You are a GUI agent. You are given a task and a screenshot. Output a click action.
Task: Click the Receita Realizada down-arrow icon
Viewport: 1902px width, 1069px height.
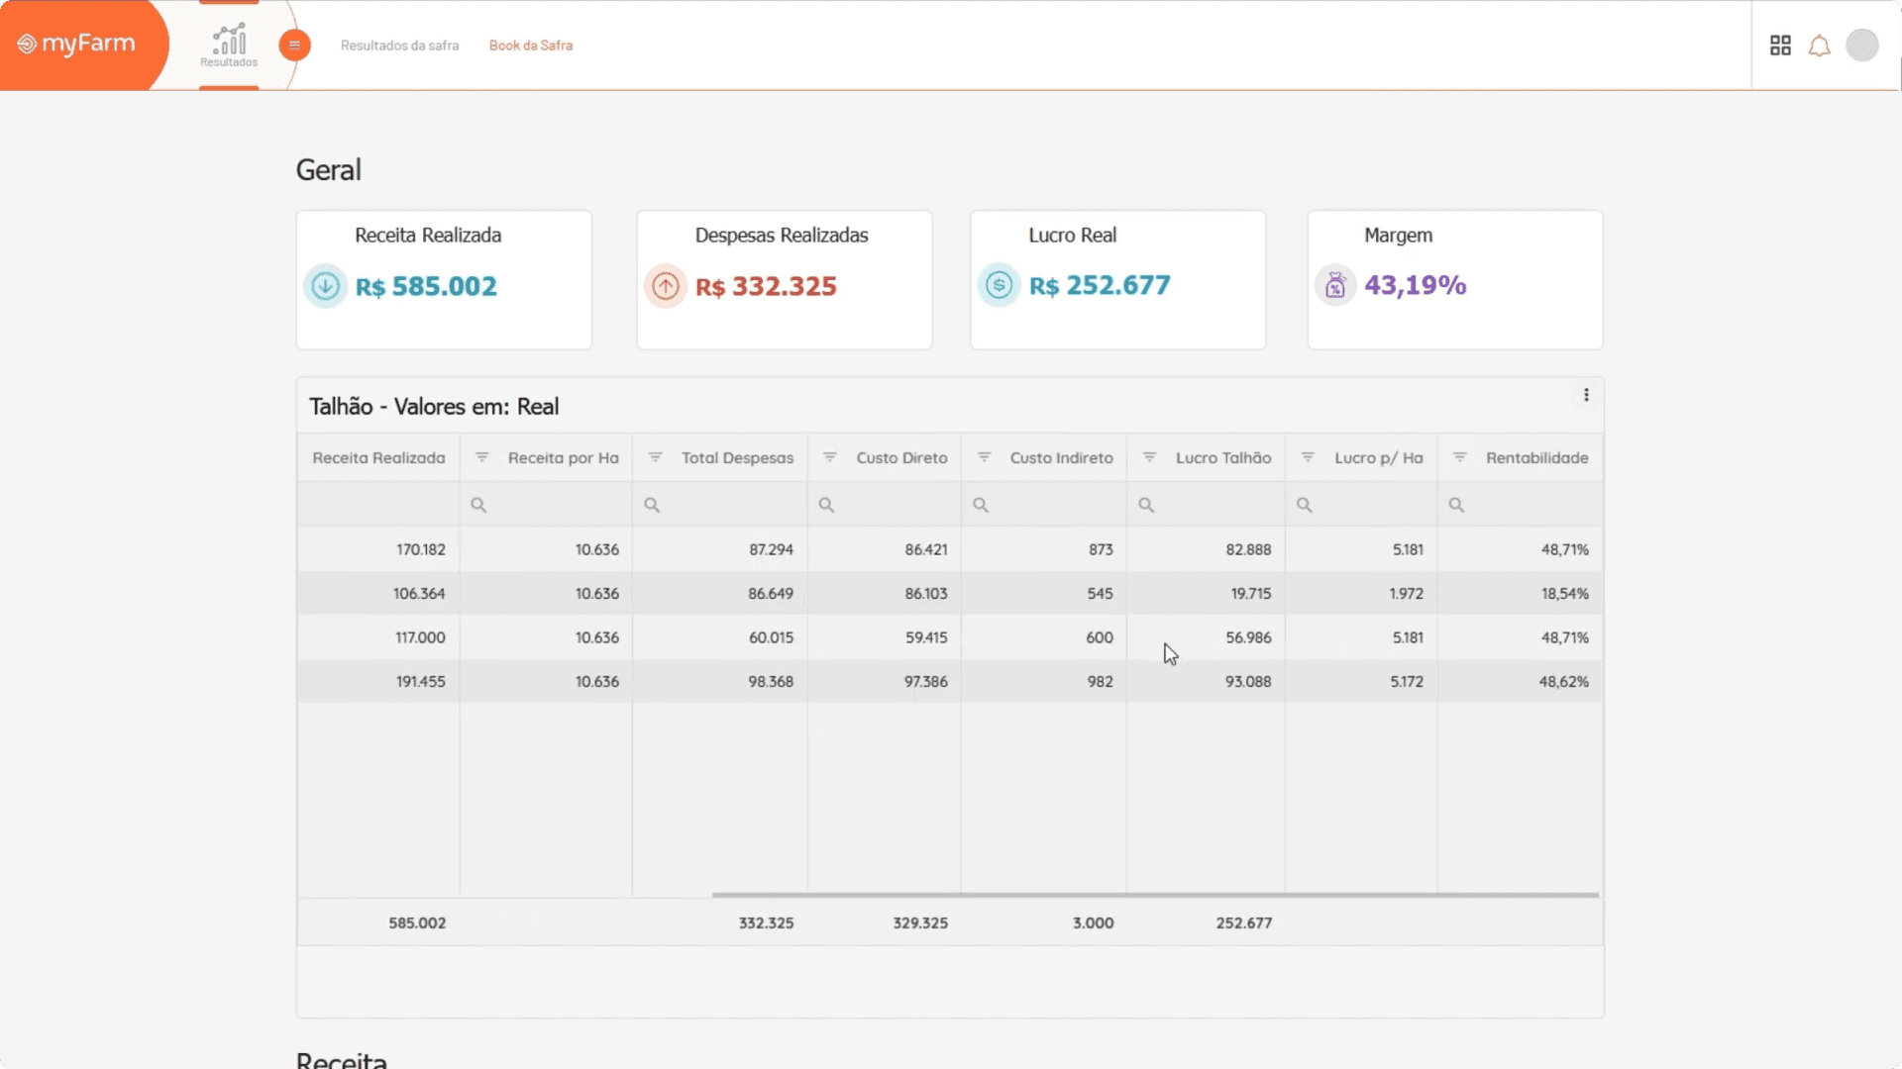pyautogui.click(x=325, y=286)
